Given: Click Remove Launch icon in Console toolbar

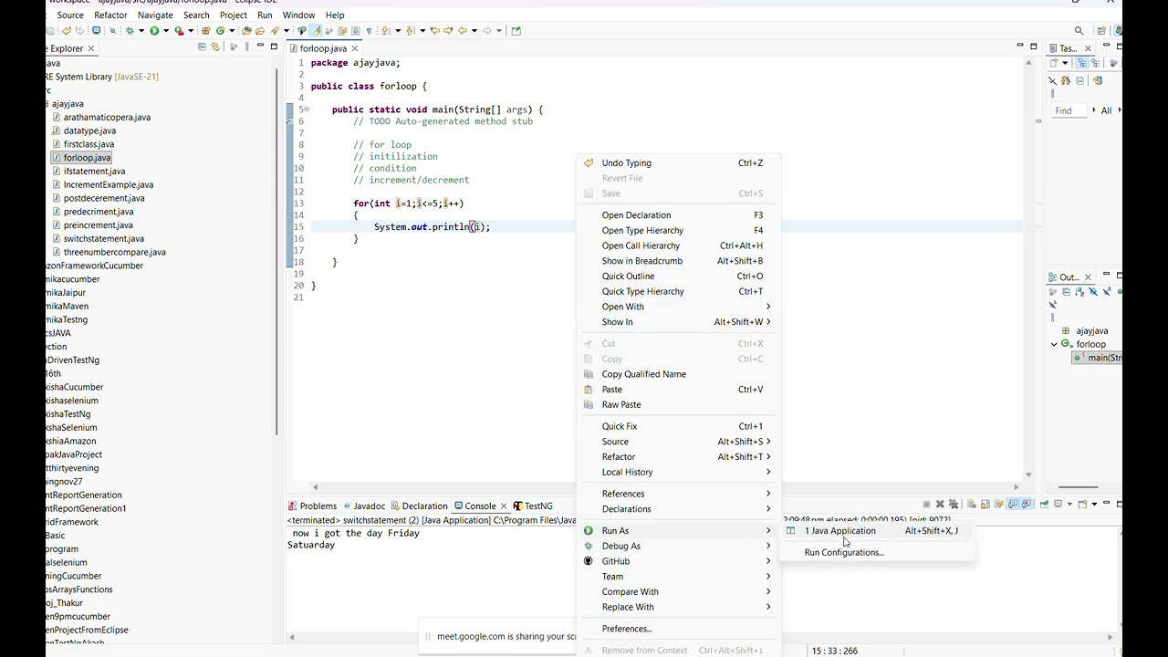Looking at the screenshot, I should click(x=940, y=504).
